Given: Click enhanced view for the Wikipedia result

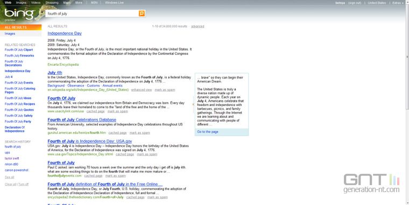Looking at the screenshot, I should 142,90.
